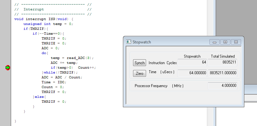Minimize the Stopwatch window
The width and height of the screenshot is (257, 126).
point(214,42)
